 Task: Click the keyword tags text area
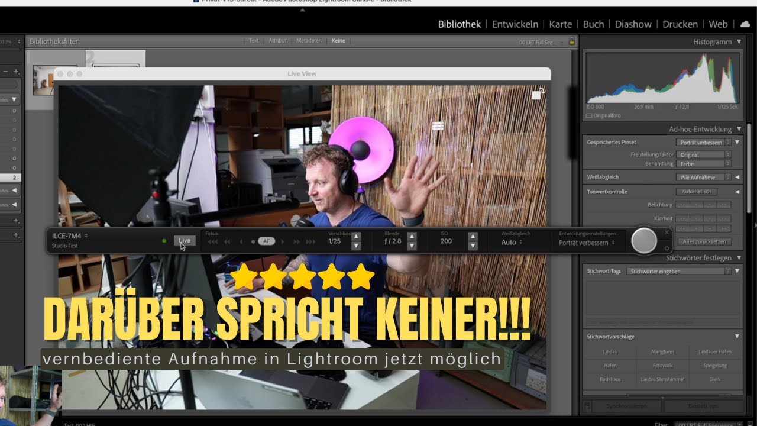pyautogui.click(x=662, y=298)
